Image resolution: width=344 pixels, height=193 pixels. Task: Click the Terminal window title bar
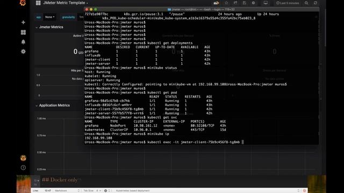[x=201, y=10]
